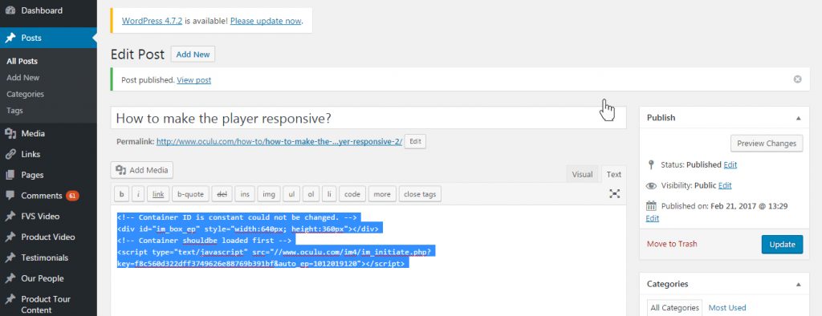The image size is (822, 316).
Task: Open the Pages sidebar icon
Action: pos(10,175)
